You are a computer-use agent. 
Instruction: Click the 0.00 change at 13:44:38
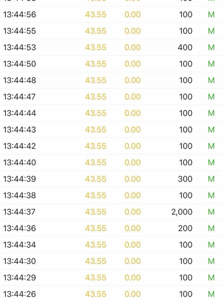point(132,195)
